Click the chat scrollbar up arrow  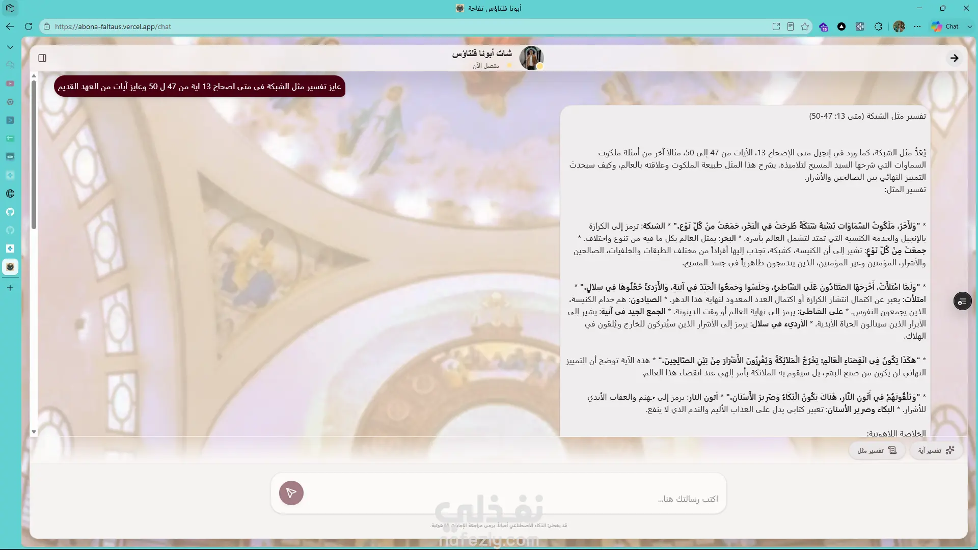coord(34,76)
